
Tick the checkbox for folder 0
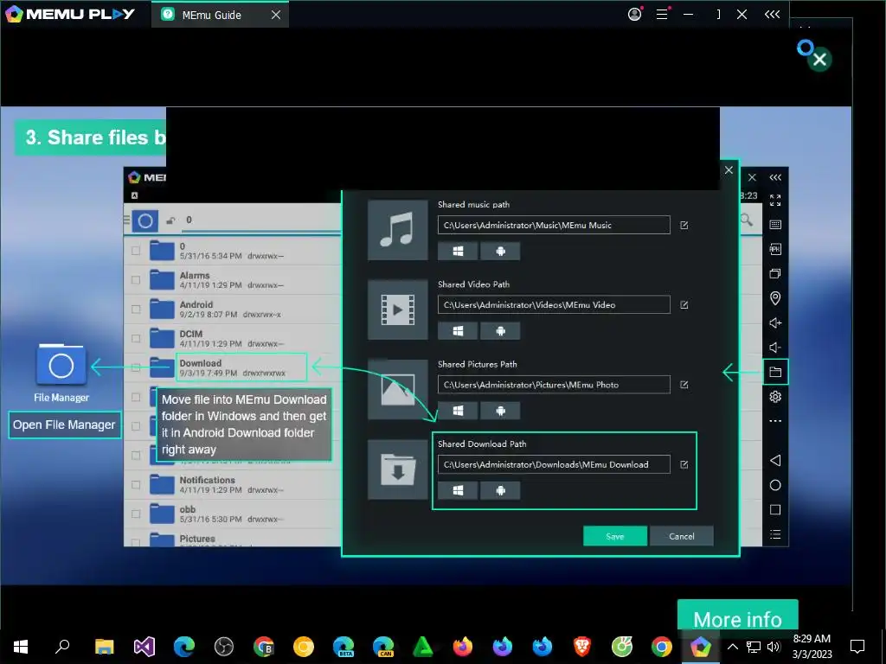click(x=136, y=251)
